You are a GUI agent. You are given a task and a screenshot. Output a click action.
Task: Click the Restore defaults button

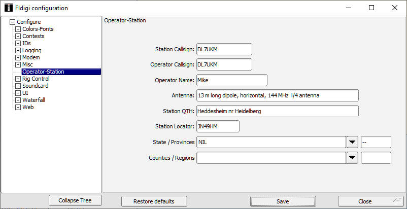tap(153, 201)
